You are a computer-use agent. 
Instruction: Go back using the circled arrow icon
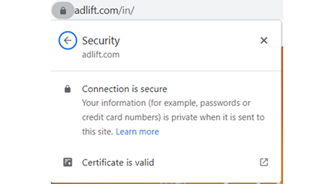[68, 40]
